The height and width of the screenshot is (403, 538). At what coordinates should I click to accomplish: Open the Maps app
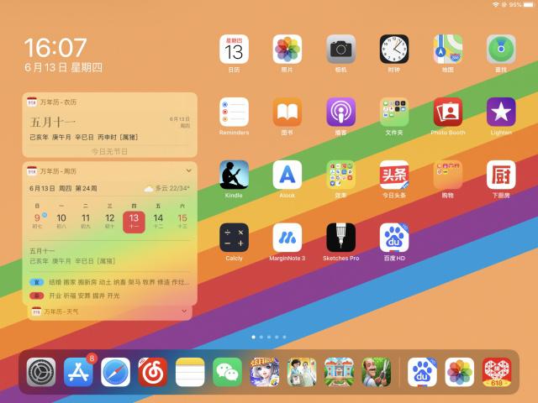(x=448, y=49)
